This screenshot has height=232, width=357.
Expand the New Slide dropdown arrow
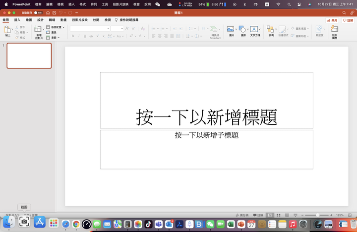(x=44, y=29)
